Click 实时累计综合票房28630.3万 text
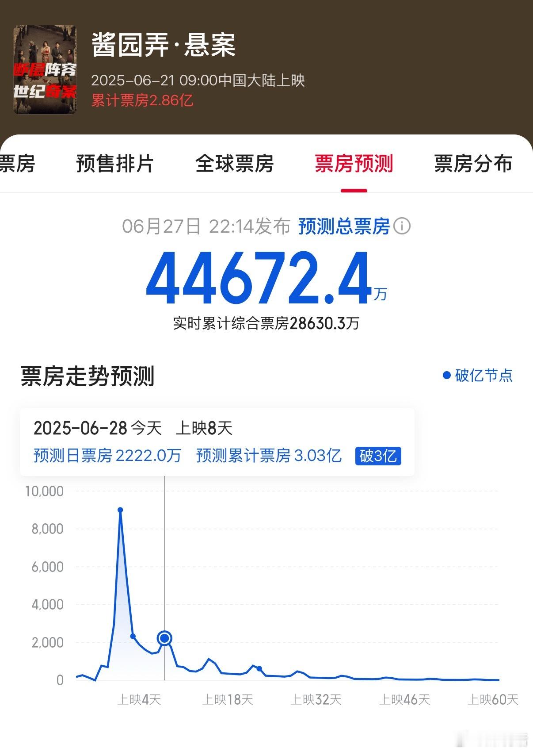 tap(266, 323)
